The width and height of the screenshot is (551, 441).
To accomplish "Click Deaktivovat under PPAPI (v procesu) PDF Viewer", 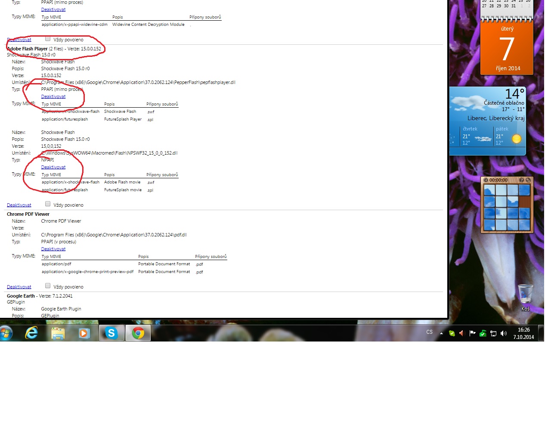I will coord(53,249).
